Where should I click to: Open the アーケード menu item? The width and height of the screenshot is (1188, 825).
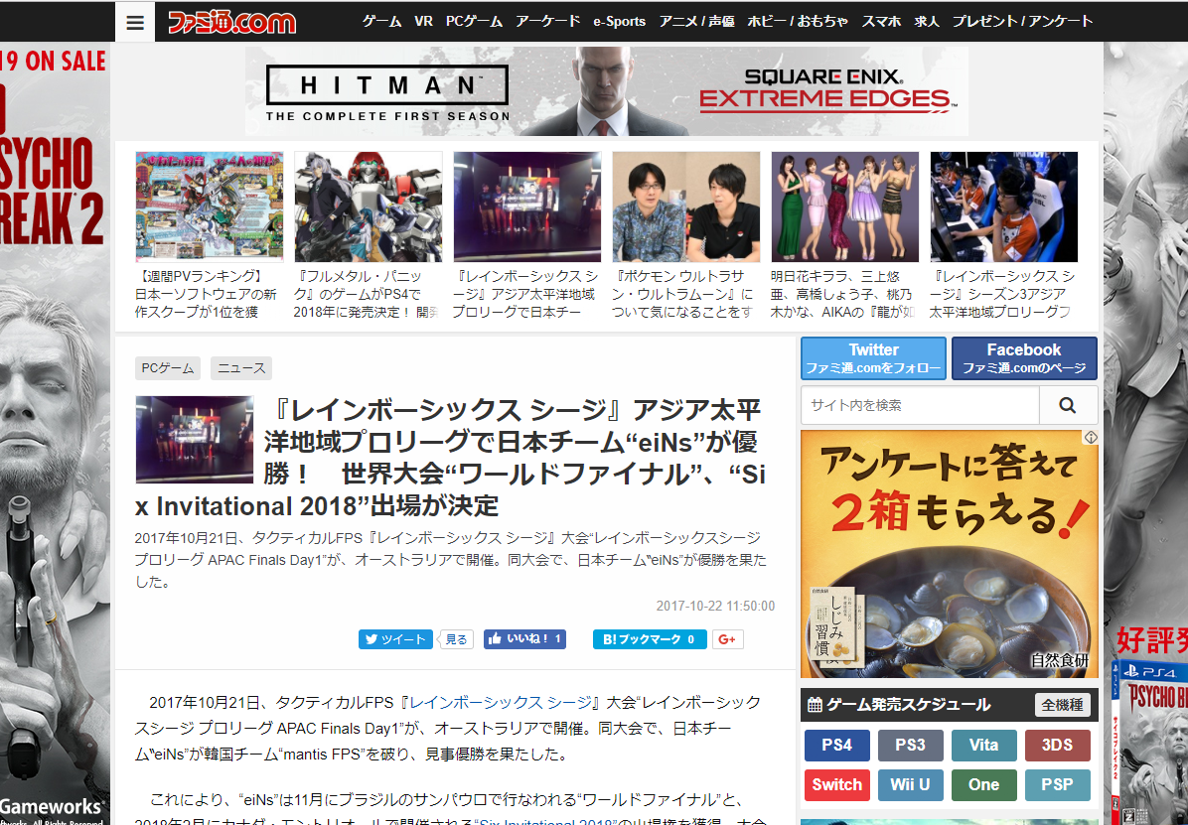pos(547,21)
